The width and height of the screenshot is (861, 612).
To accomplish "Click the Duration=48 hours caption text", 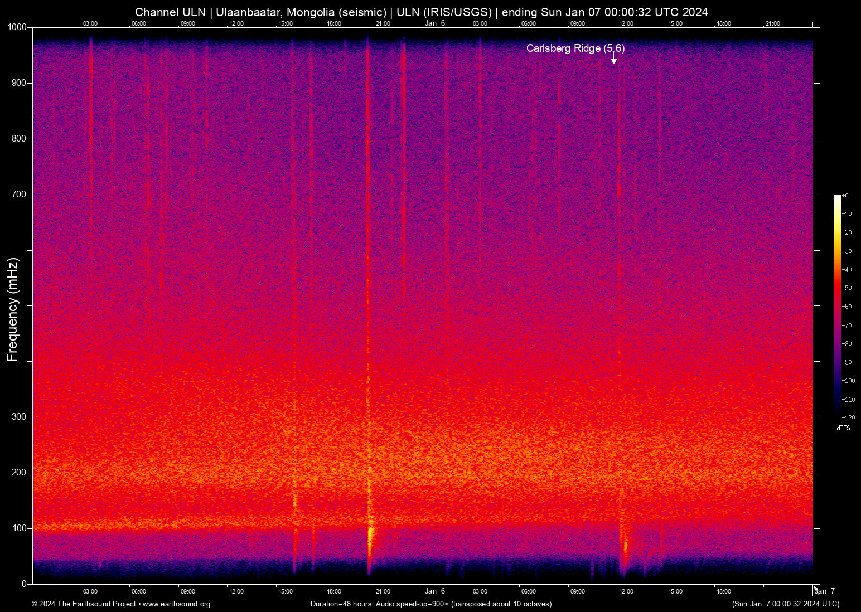I will [342, 604].
